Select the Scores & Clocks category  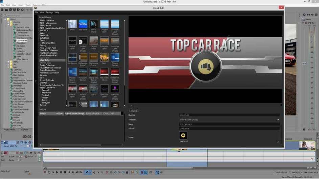[47, 80]
